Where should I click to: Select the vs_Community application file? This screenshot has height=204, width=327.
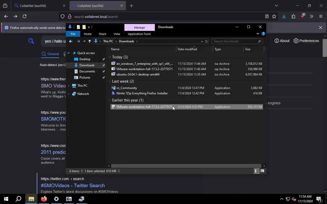[186, 88]
